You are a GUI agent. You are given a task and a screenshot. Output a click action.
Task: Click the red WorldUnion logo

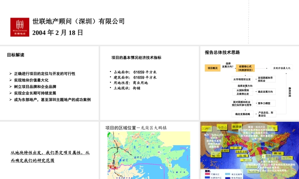(x=20, y=27)
